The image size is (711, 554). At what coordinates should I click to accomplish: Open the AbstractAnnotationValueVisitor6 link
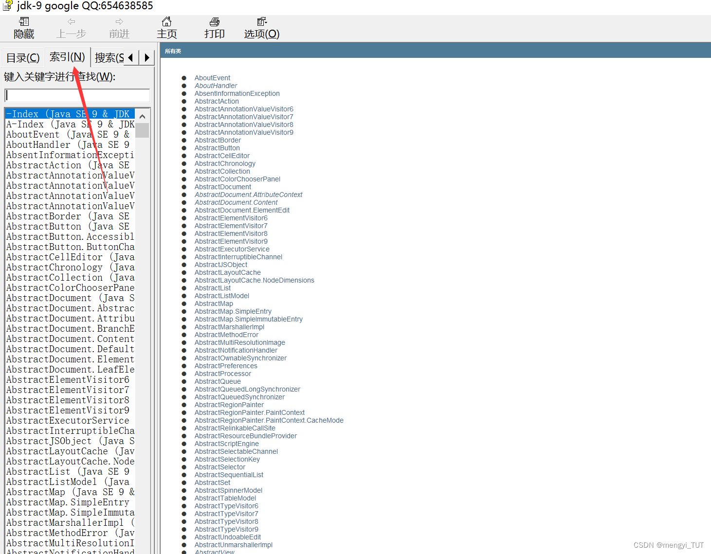pyautogui.click(x=244, y=109)
